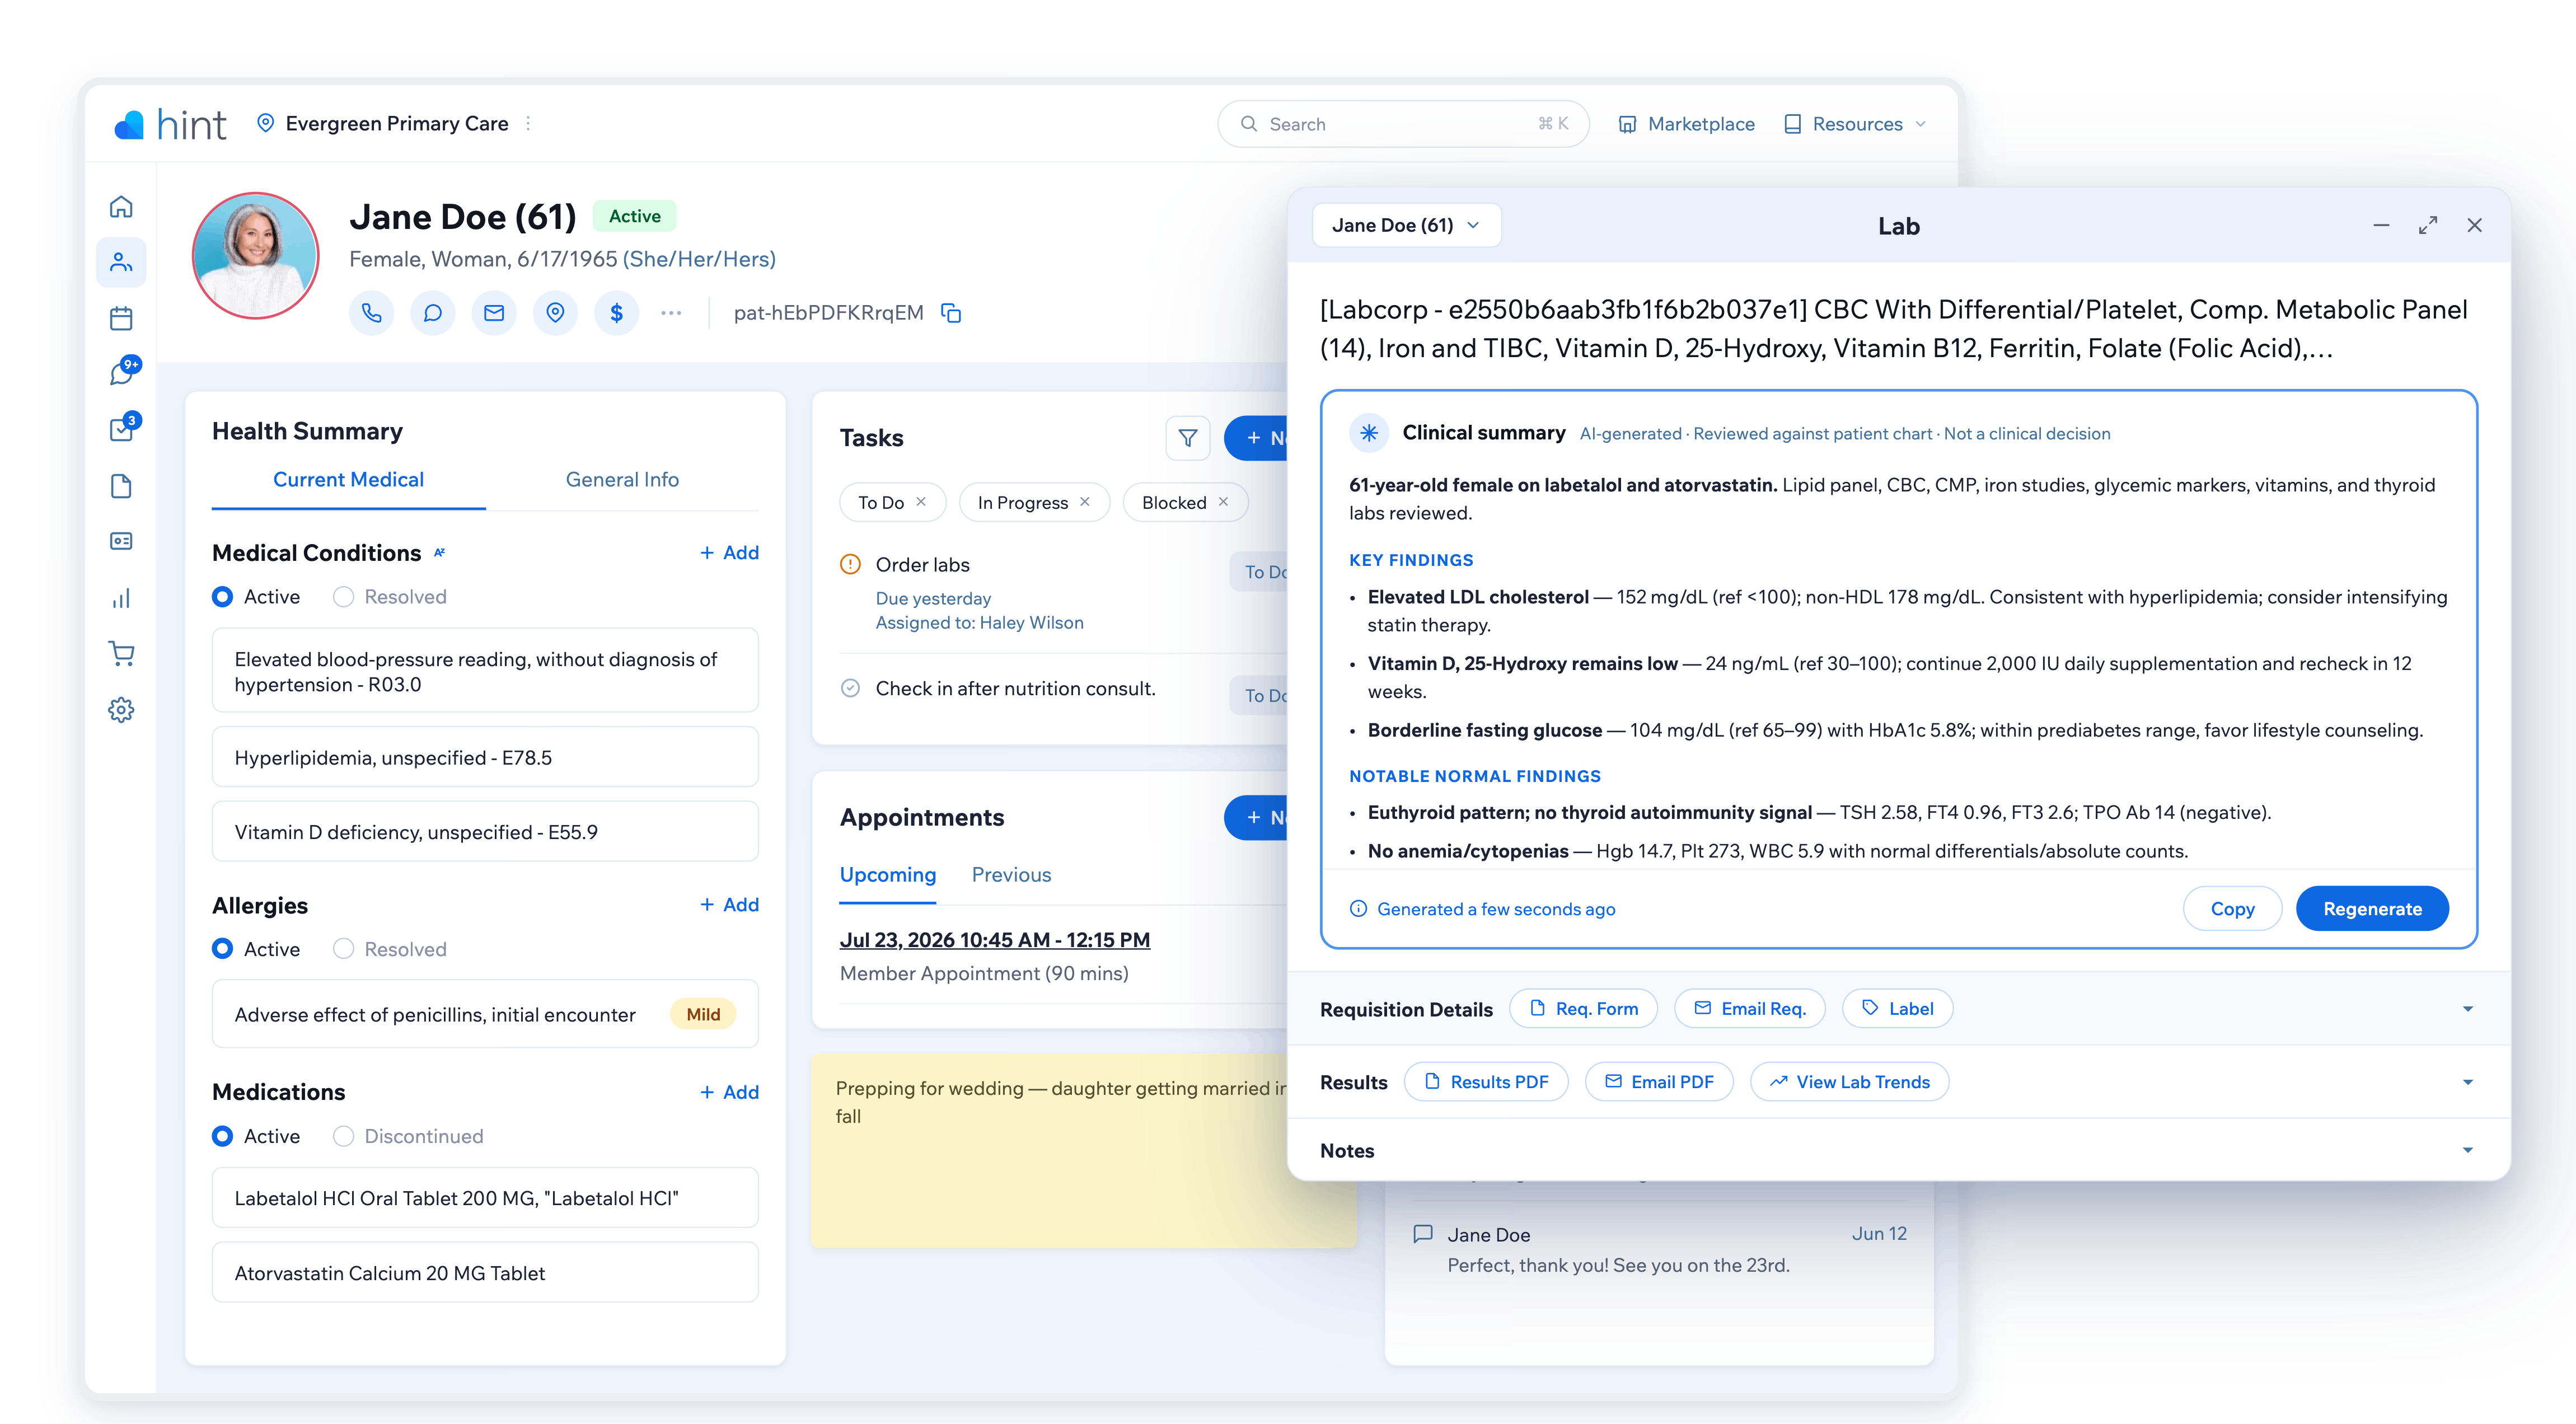The width and height of the screenshot is (2576, 1424).
Task: Open View Lab Trends
Action: point(1849,1082)
